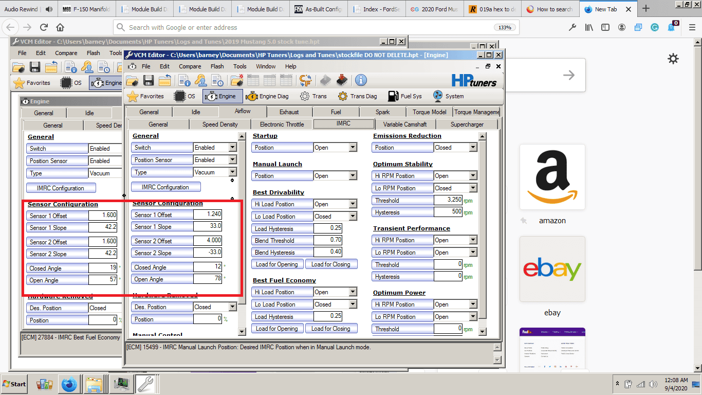Open the Trans Diag section

[x=358, y=96]
